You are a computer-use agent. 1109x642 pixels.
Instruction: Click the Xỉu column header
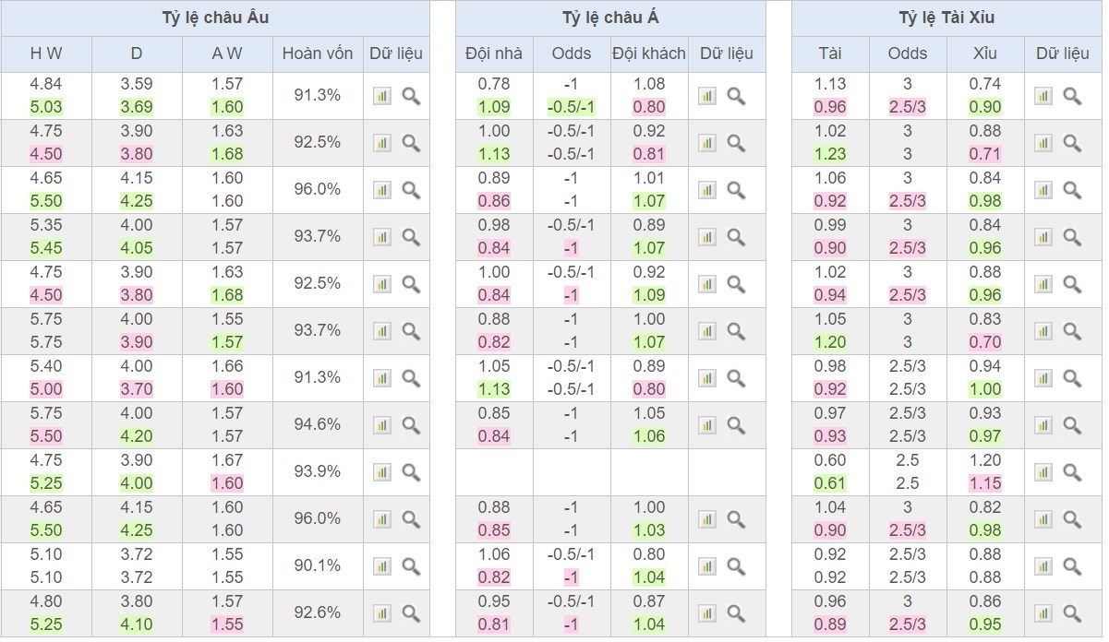985,53
